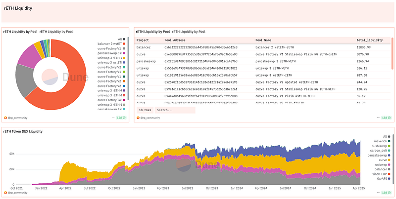Select the total_liquidity value 516.11
Screen dimensions: 396x199
pos(362,68)
